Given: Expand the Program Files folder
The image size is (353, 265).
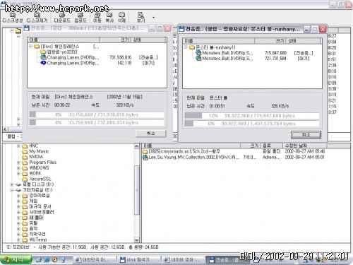Looking at the screenshot, I should [18, 163].
